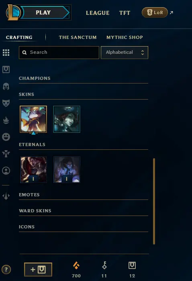Filter loot by emotes smiley icon

(6, 137)
